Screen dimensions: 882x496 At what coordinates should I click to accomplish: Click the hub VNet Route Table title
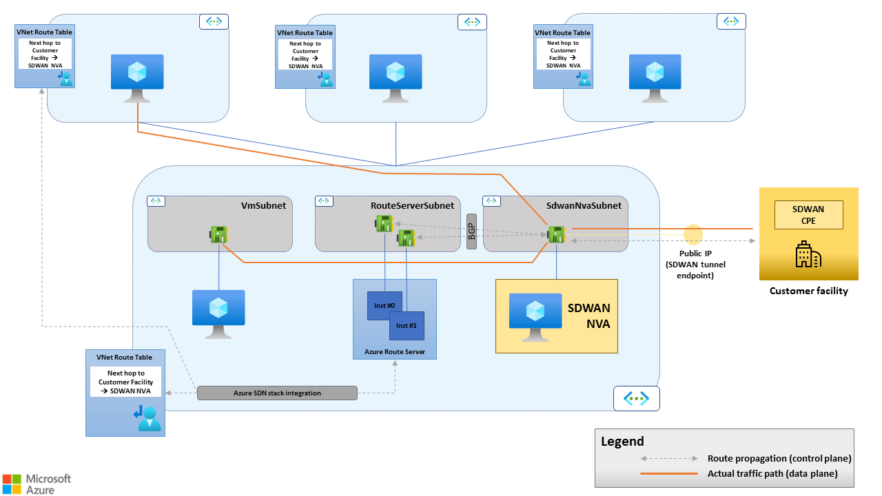[x=125, y=358]
